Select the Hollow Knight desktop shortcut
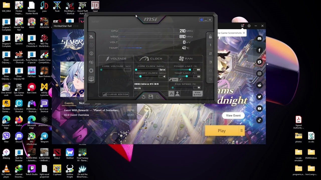Screen dimensions: 321x180 click(70, 172)
